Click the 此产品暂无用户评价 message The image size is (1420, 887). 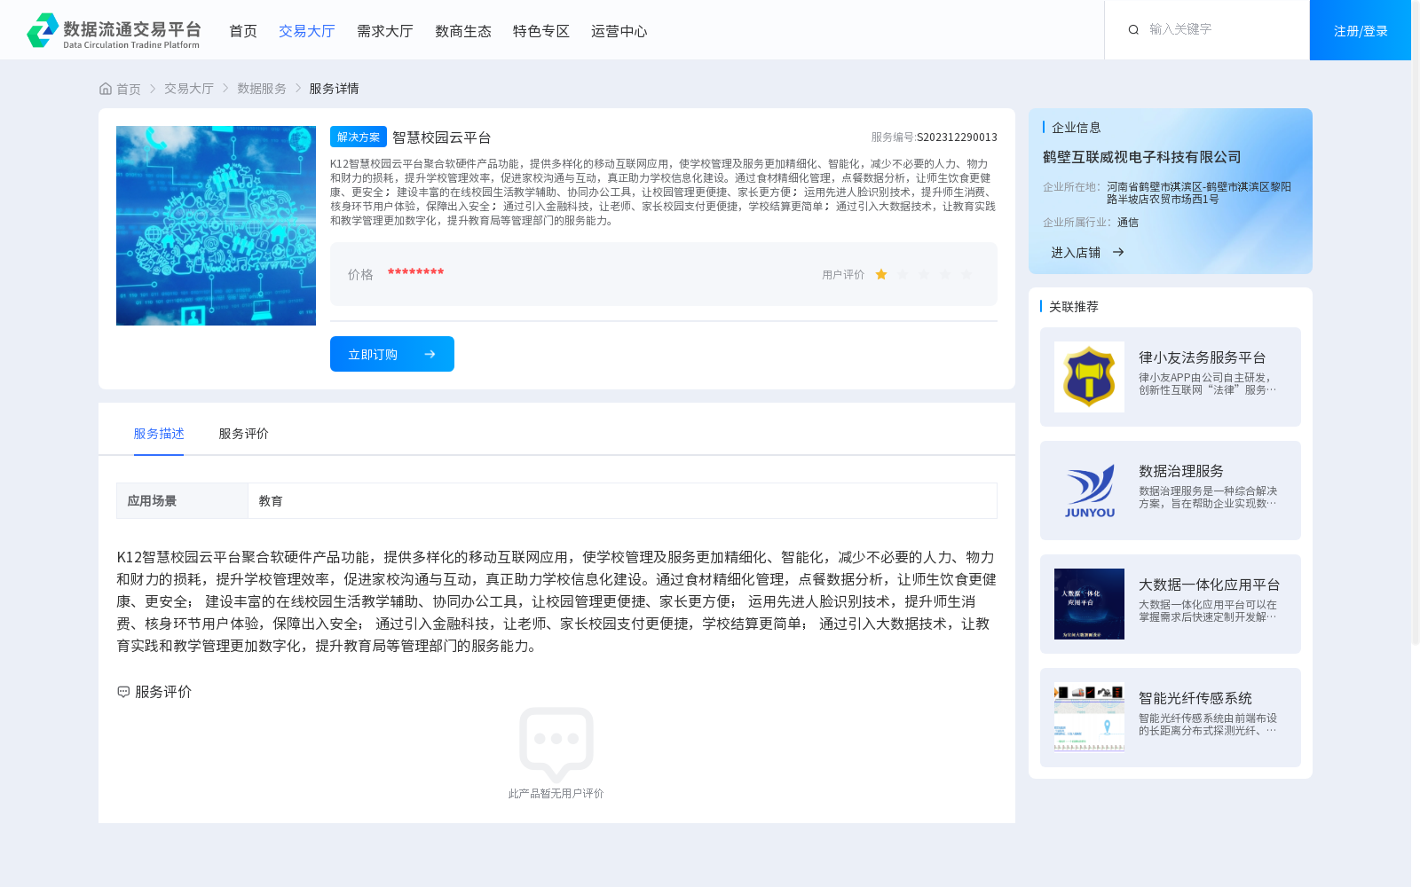(x=556, y=794)
